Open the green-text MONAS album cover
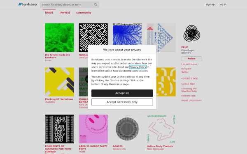The width and height of the screenshot is (247, 154). (83, 82)
